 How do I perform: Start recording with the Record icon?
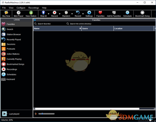coord(54,14)
